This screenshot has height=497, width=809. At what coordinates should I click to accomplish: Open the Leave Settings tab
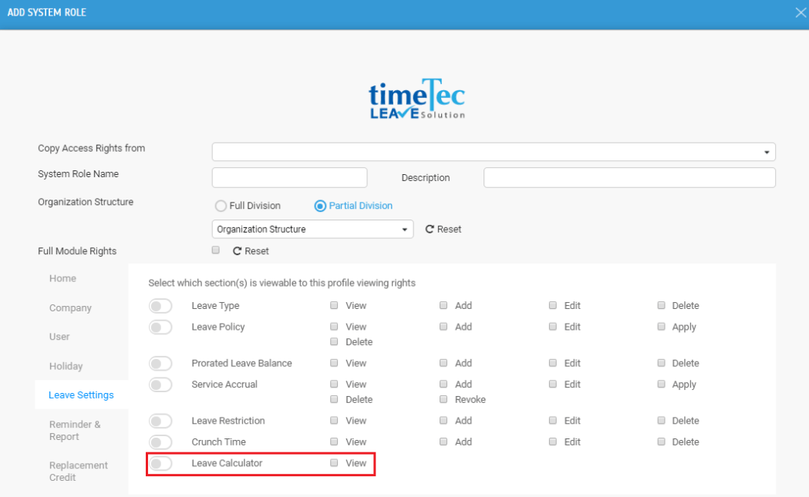click(x=81, y=395)
